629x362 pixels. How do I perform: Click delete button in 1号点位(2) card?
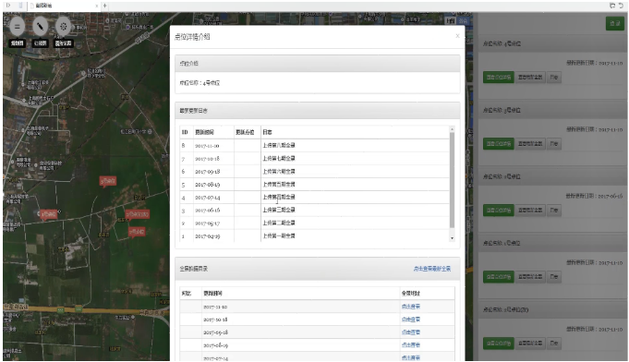(x=553, y=344)
